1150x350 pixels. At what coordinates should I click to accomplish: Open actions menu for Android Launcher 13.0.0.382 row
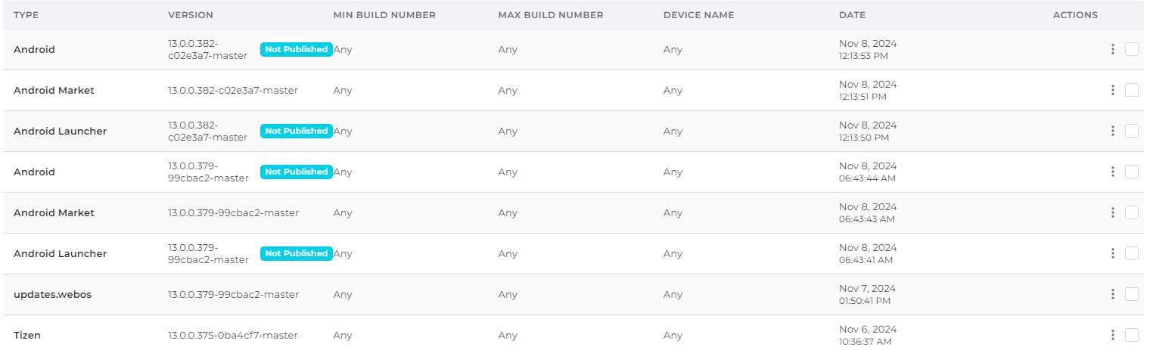coord(1112,131)
